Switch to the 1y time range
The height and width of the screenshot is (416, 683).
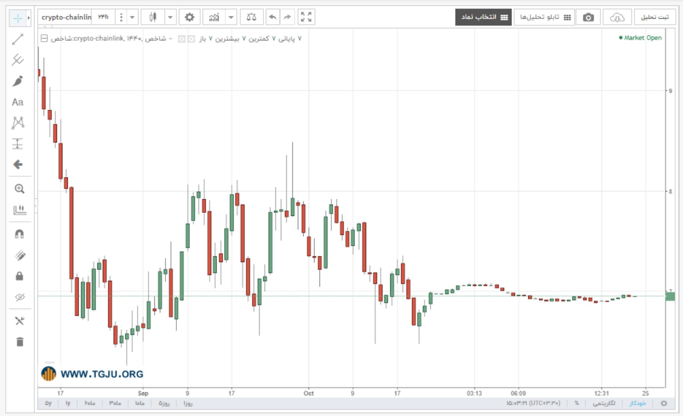tap(68, 403)
